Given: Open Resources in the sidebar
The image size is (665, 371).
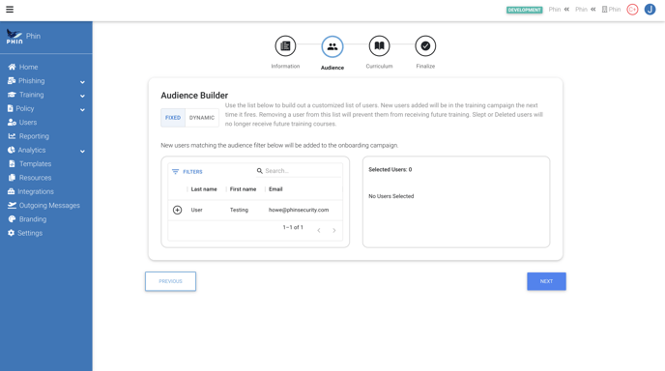Looking at the screenshot, I should pyautogui.click(x=35, y=178).
